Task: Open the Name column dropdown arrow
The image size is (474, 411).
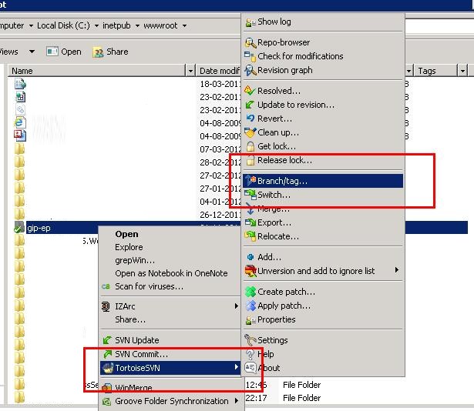Action: [x=190, y=71]
